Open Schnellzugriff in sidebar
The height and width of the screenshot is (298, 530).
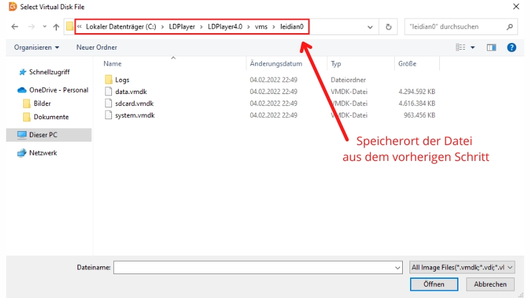pos(49,72)
